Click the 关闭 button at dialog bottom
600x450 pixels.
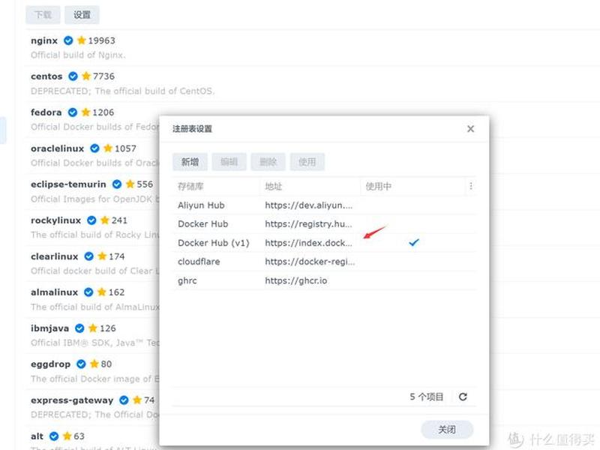[447, 429]
